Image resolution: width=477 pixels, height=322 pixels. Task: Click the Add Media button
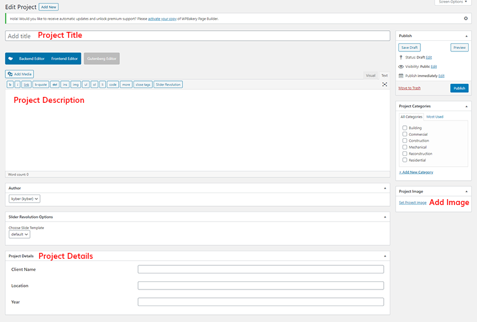(x=19, y=74)
